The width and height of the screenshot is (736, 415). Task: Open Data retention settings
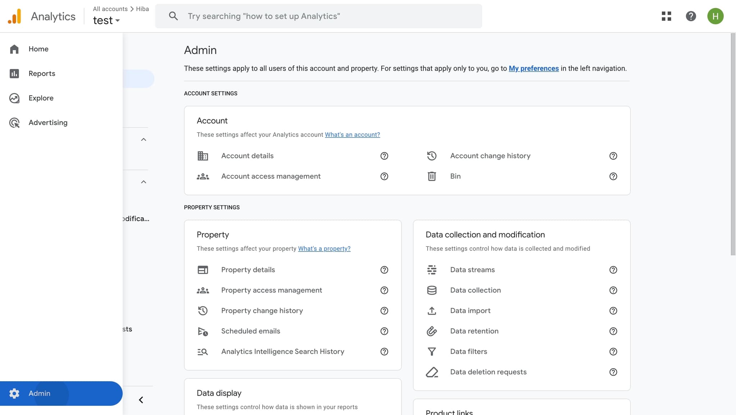click(x=474, y=331)
